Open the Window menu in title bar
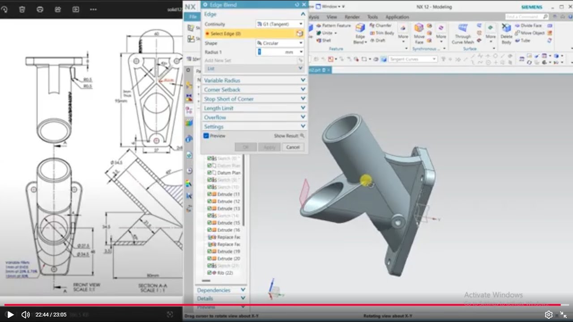The image size is (573, 322). [330, 6]
